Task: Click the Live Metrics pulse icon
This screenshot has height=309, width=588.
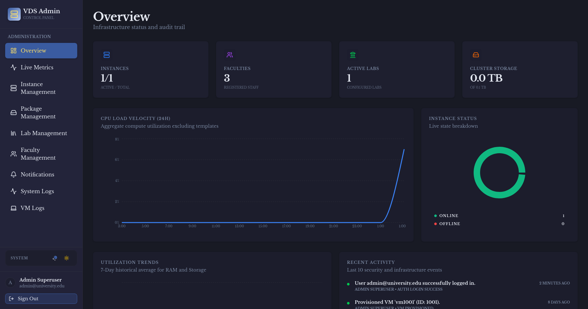Action: click(x=14, y=67)
